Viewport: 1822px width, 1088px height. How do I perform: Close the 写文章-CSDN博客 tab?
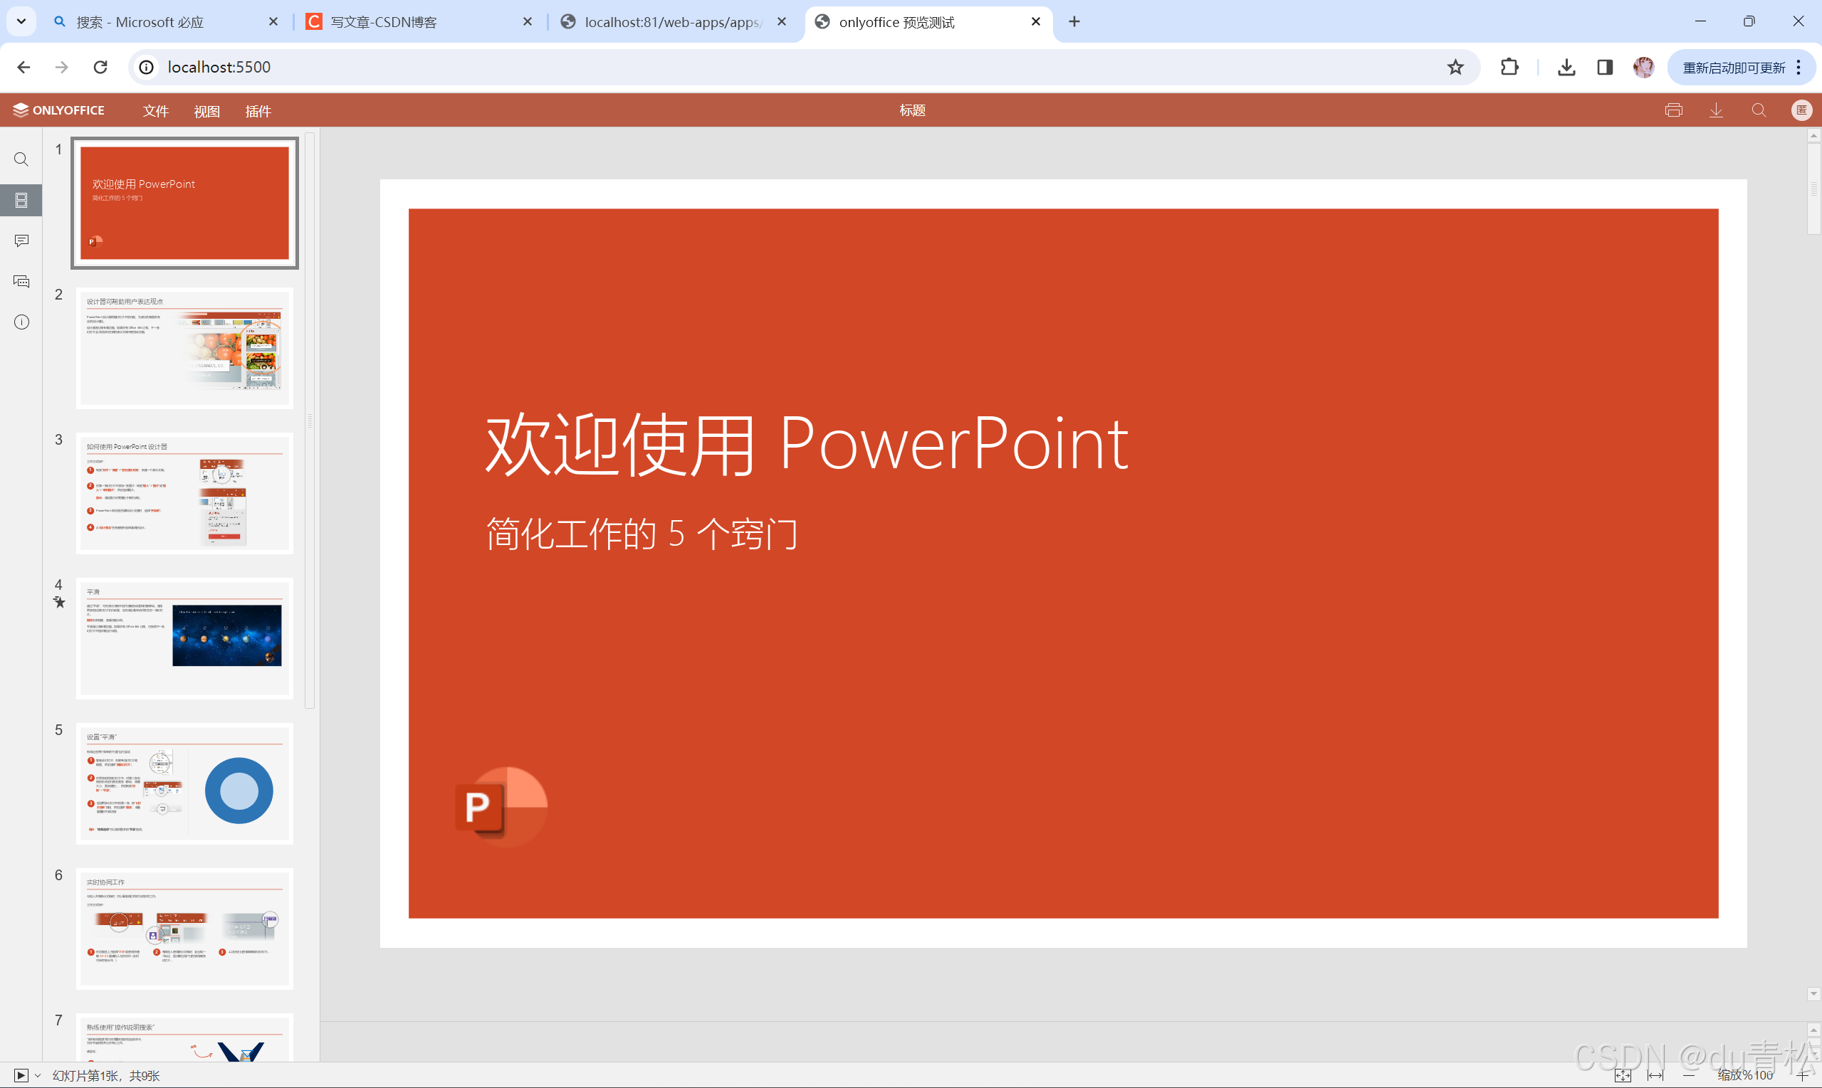(528, 21)
